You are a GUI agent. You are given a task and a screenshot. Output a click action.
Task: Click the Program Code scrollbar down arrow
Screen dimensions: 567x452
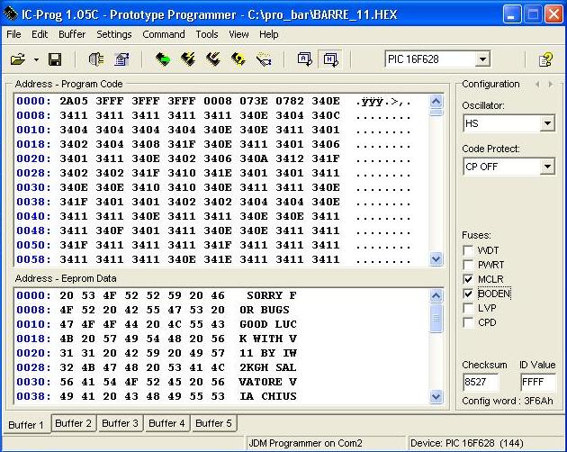436,259
